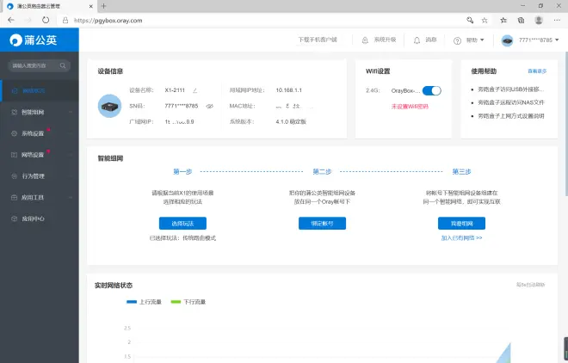
Task: Close the 蒲公英 browser tab
Action: click(x=90, y=6)
